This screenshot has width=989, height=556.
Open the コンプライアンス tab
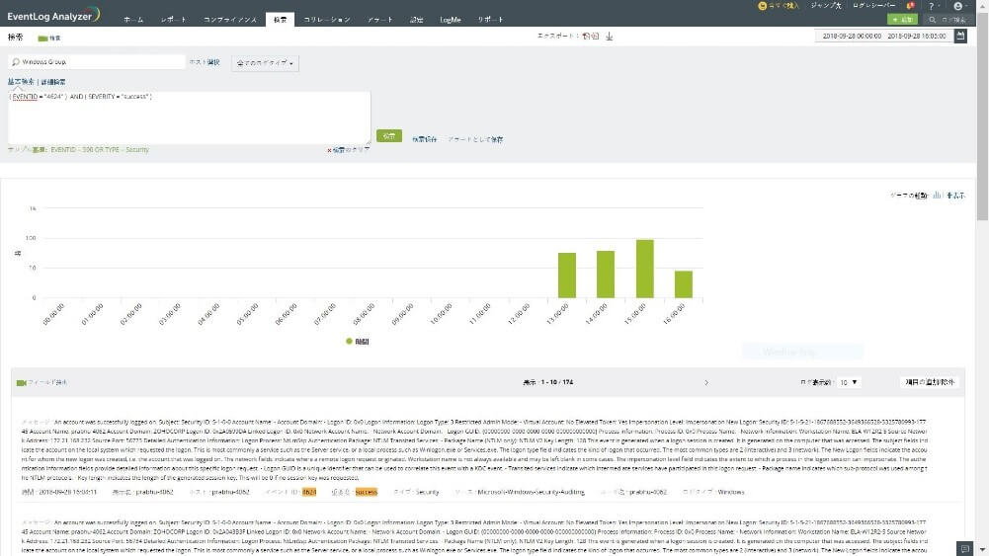click(x=229, y=20)
